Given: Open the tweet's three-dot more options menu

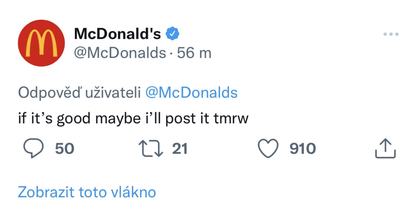Looking at the screenshot, I should (x=391, y=34).
